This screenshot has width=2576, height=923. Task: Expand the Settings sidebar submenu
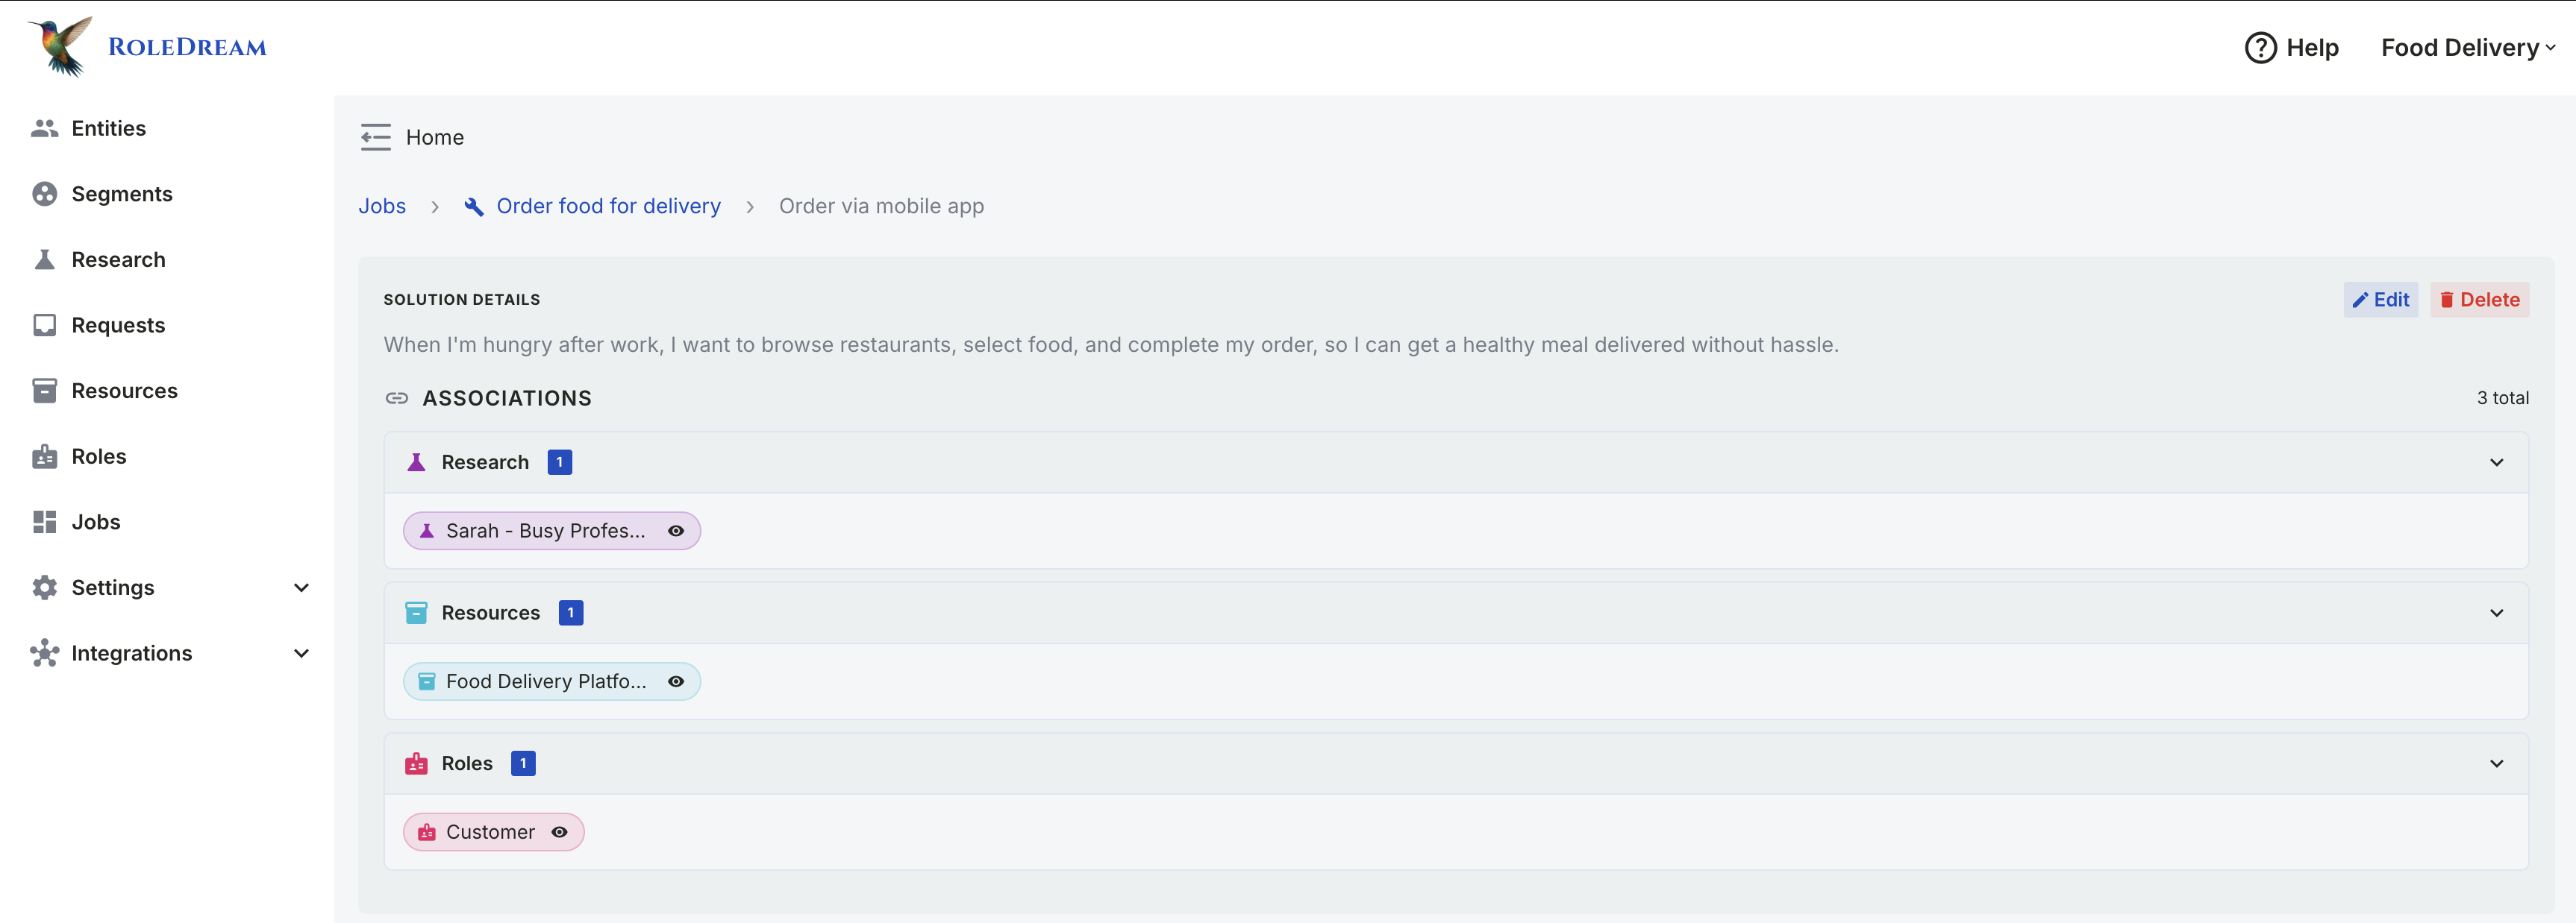(x=301, y=587)
